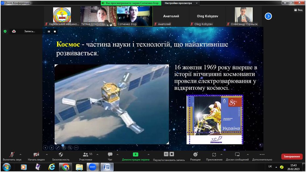Click the green encryption shield icon

tap(5, 31)
